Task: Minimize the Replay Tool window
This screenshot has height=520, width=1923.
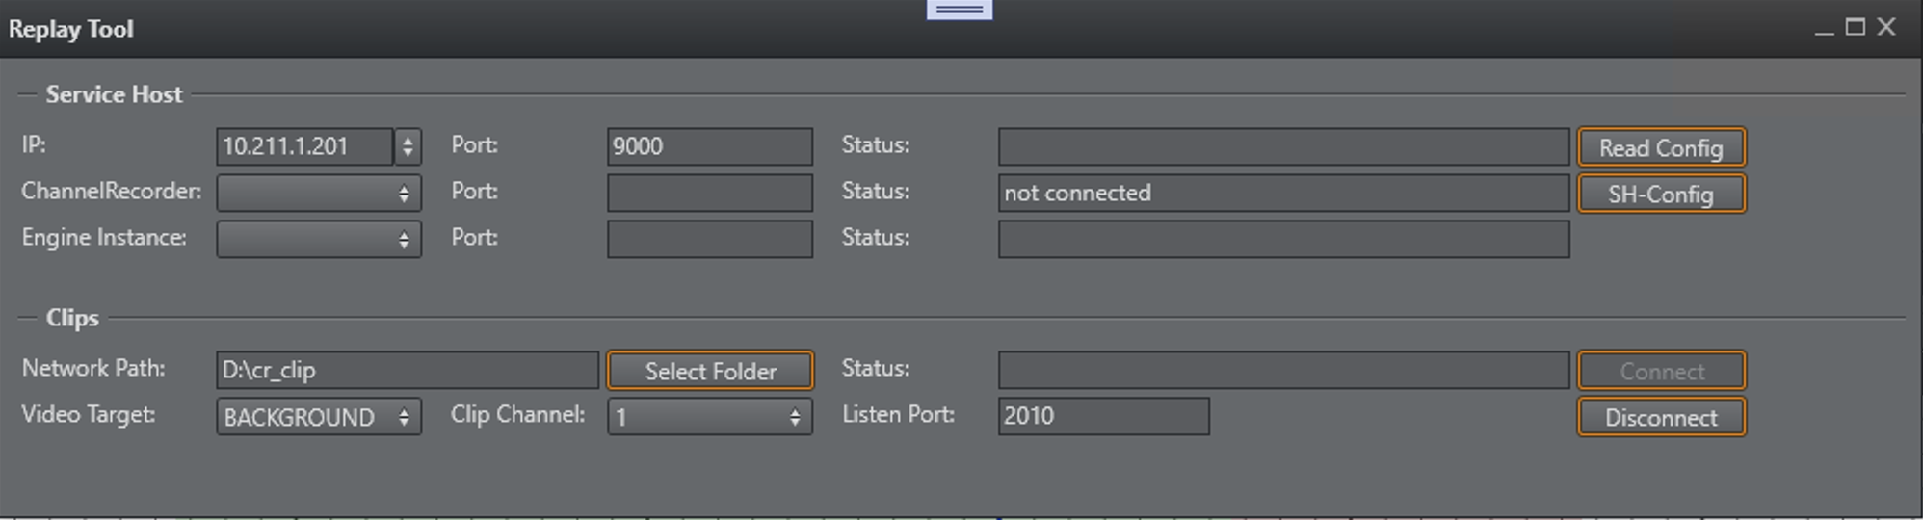Action: (1824, 29)
